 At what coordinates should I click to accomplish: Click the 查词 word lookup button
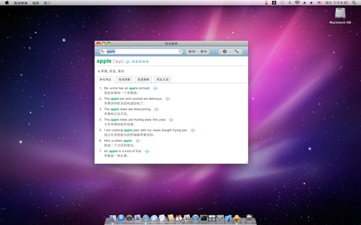[x=191, y=51]
